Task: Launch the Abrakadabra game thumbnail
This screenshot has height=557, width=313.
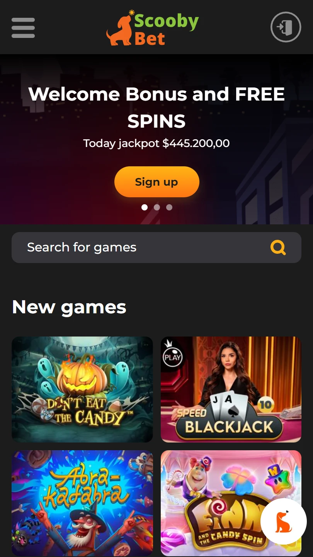Action: pyautogui.click(x=82, y=503)
